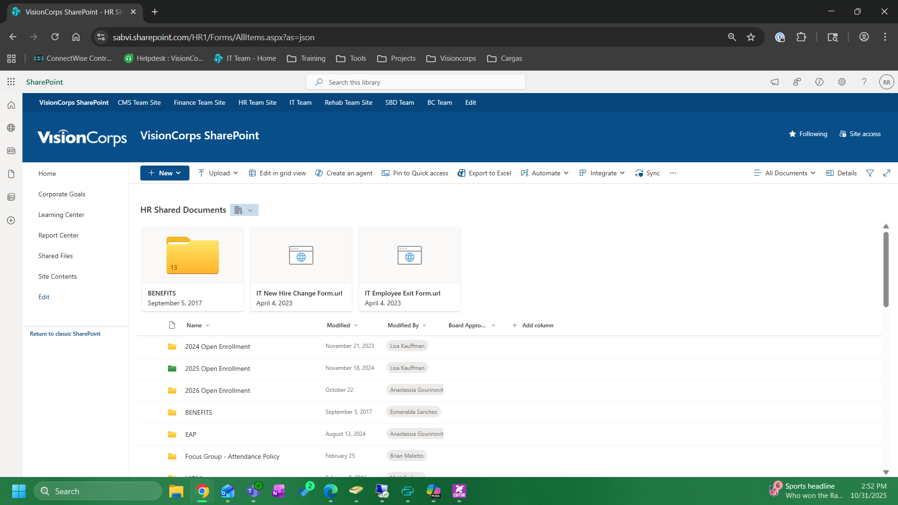Click the Create an agent icon

pos(319,173)
